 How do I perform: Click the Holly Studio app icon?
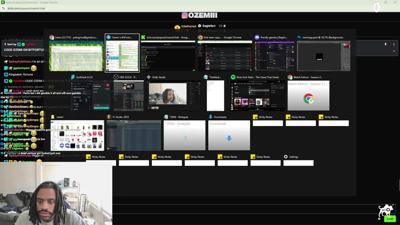point(149,77)
